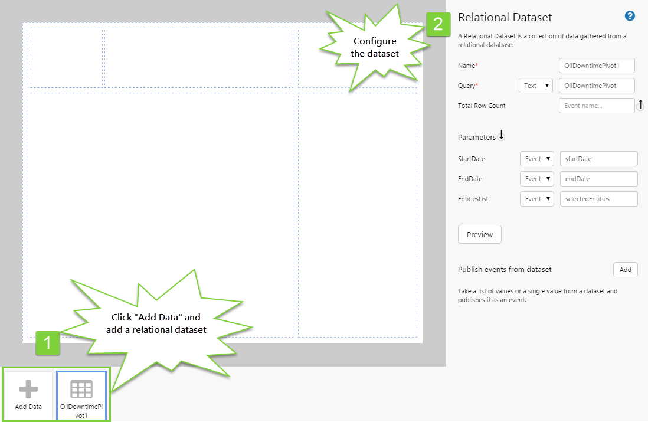Open the StartDate Event type dropdown
648x422 pixels.
coord(536,159)
